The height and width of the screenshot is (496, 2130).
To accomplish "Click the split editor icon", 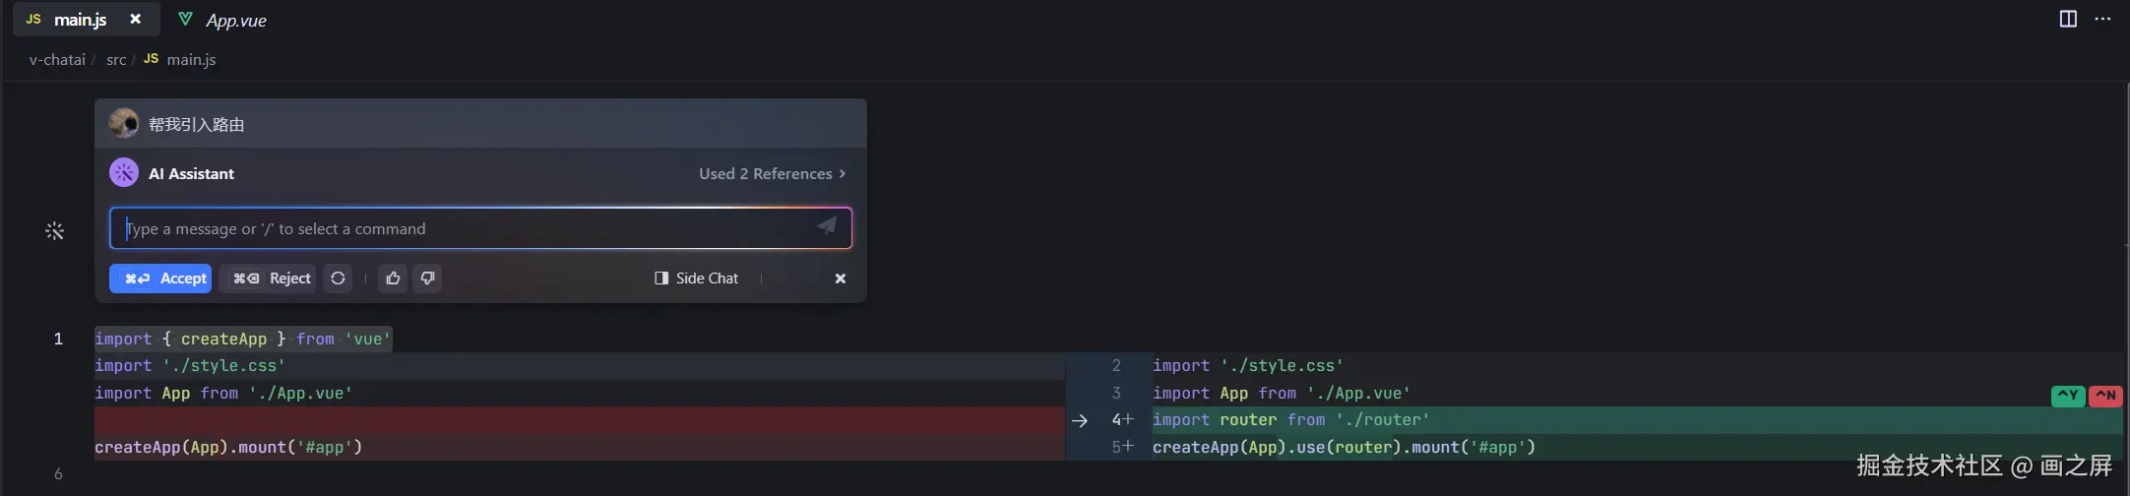I will 2068,19.
